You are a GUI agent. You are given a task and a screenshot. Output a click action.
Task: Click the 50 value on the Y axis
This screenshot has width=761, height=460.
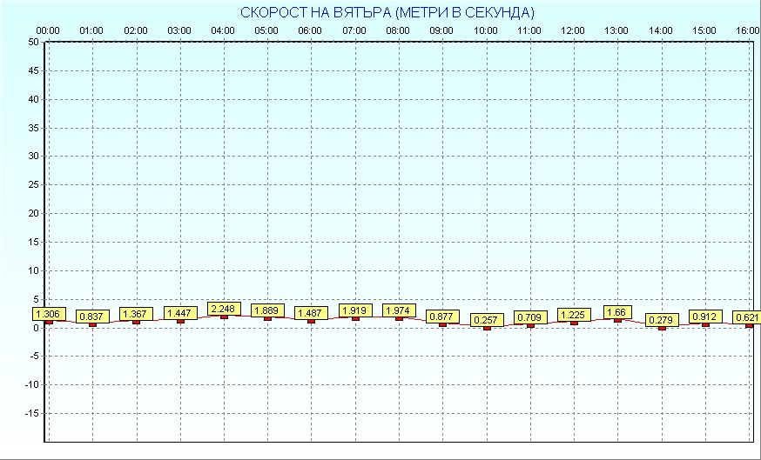coord(33,42)
